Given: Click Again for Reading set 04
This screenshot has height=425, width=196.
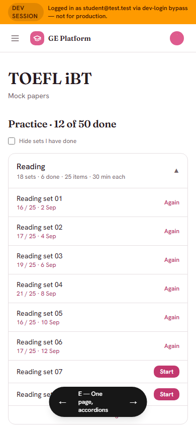Looking at the screenshot, I should coord(172,289).
